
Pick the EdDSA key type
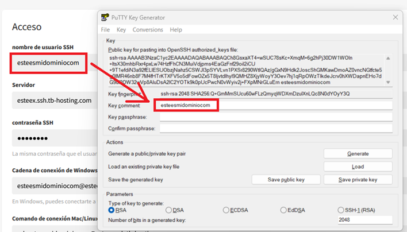[x=283, y=210]
